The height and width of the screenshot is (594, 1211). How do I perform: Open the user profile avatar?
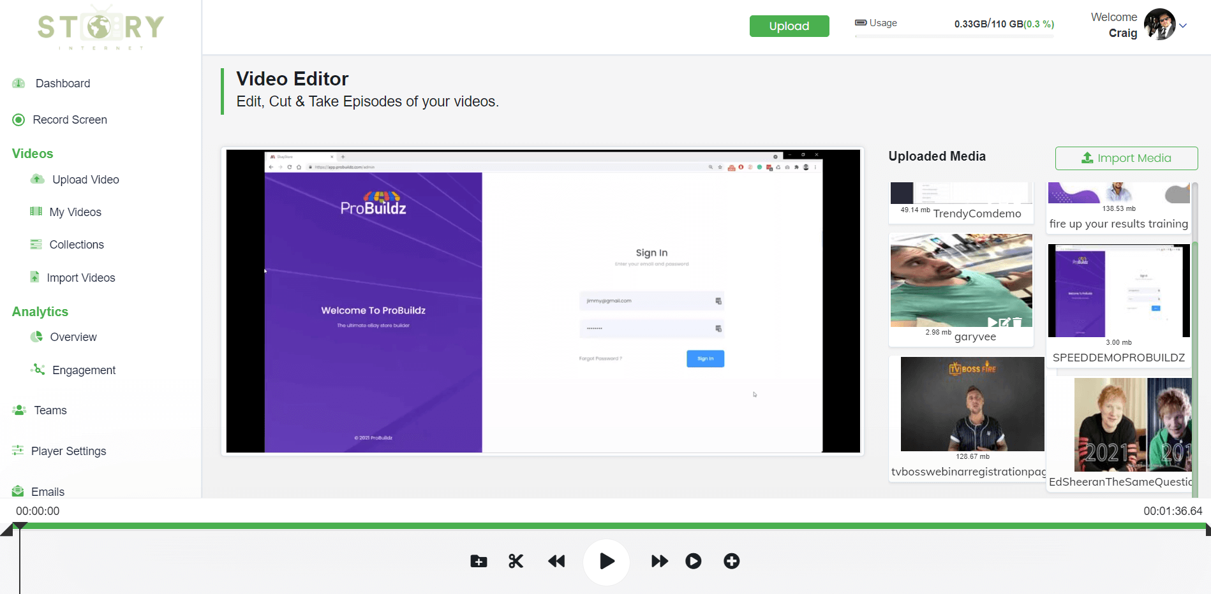pos(1159,25)
